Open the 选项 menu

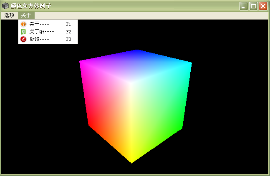[x=9, y=15]
